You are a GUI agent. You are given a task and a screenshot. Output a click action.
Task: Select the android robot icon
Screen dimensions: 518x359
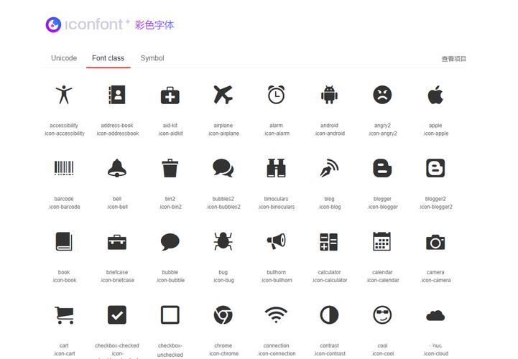point(329,95)
